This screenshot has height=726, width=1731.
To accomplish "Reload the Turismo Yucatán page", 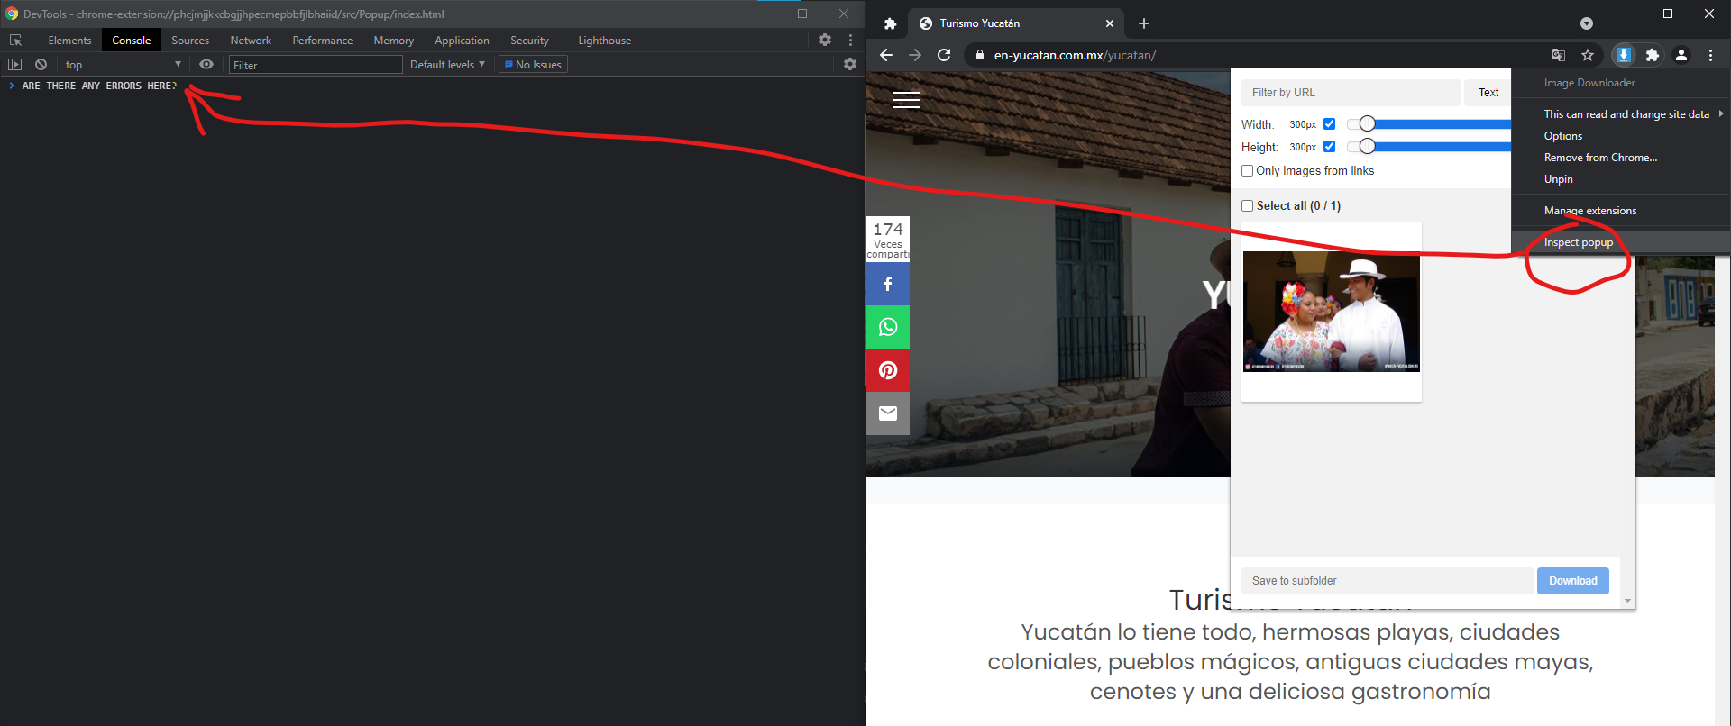I will tap(944, 55).
